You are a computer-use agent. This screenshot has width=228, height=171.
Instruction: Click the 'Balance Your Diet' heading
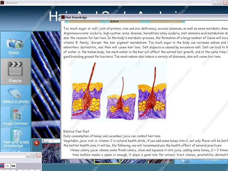[76, 131]
